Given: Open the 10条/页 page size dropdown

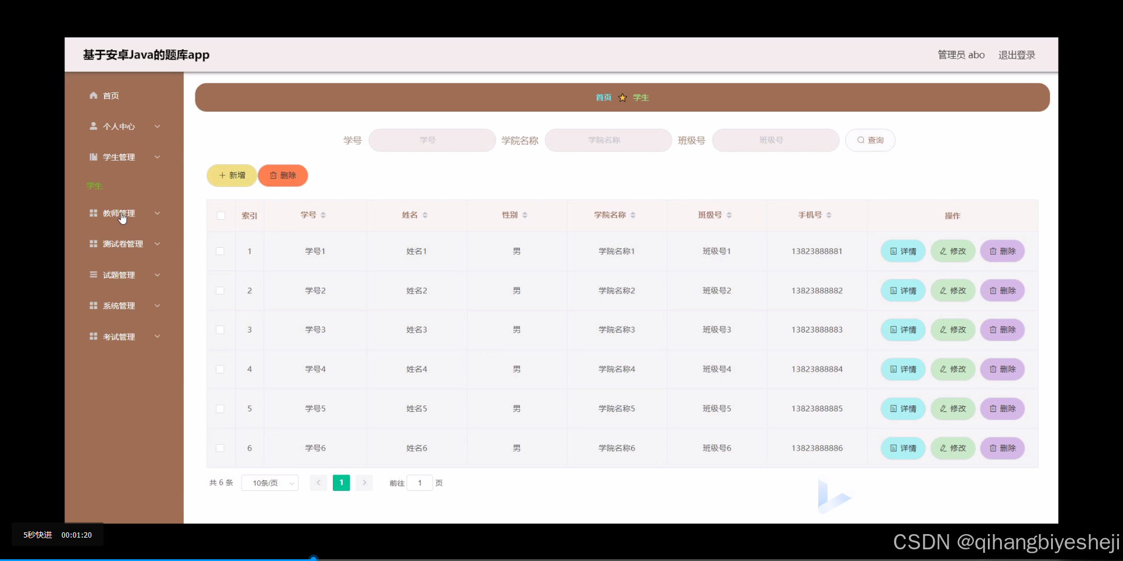Looking at the screenshot, I should [x=269, y=483].
